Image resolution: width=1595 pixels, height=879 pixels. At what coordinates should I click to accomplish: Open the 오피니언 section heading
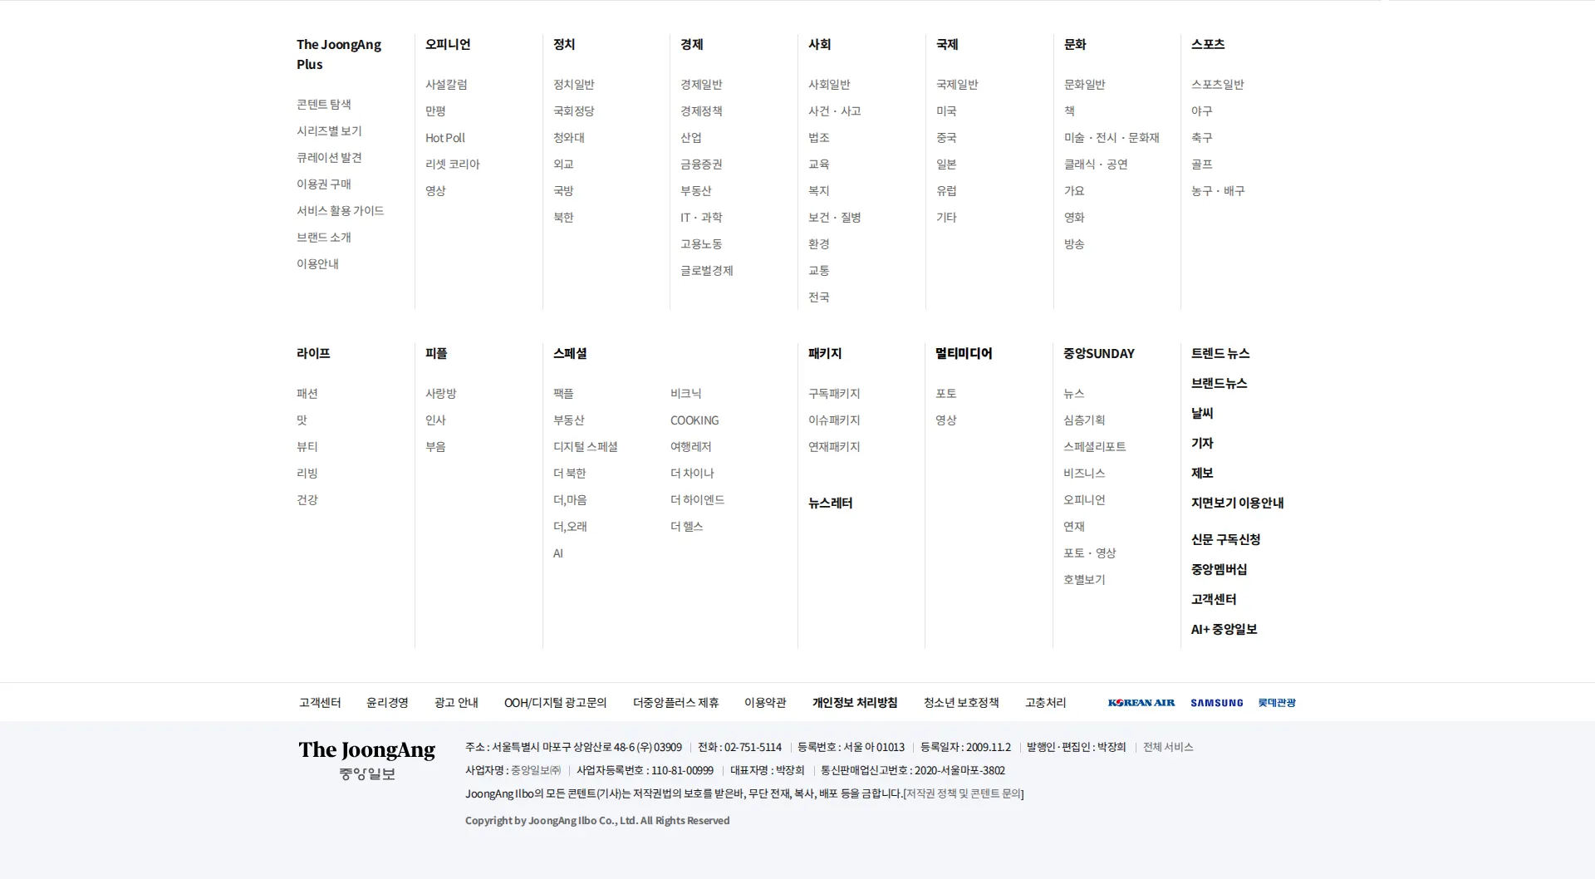pyautogui.click(x=448, y=44)
